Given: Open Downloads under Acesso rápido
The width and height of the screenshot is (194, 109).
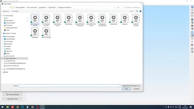Looking at the screenshot, I should [9, 25].
